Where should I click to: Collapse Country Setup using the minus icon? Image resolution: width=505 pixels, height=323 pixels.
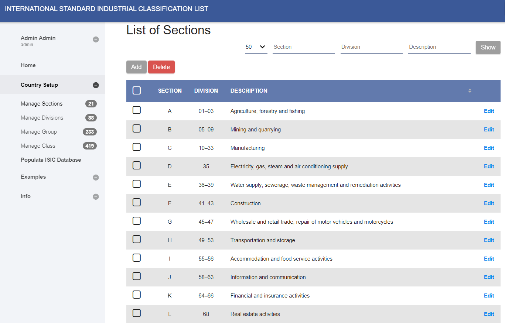96,85
